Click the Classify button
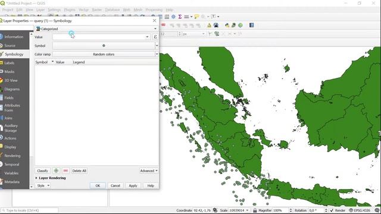The height and width of the screenshot is (214, 381). tap(42, 171)
